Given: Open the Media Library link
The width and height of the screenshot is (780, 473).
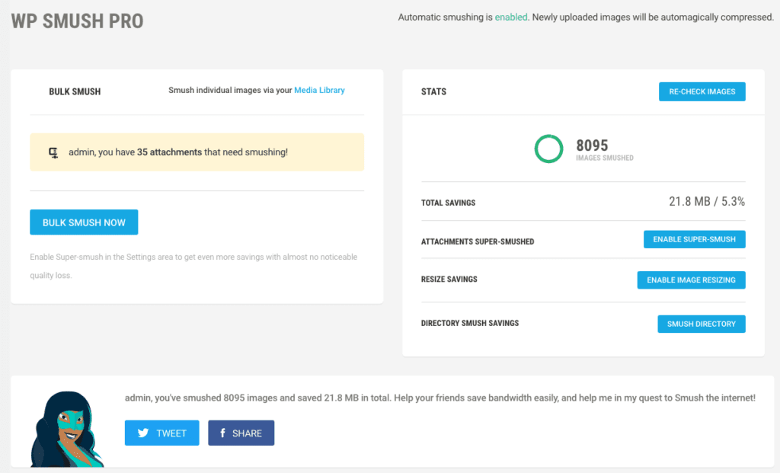Looking at the screenshot, I should [319, 90].
